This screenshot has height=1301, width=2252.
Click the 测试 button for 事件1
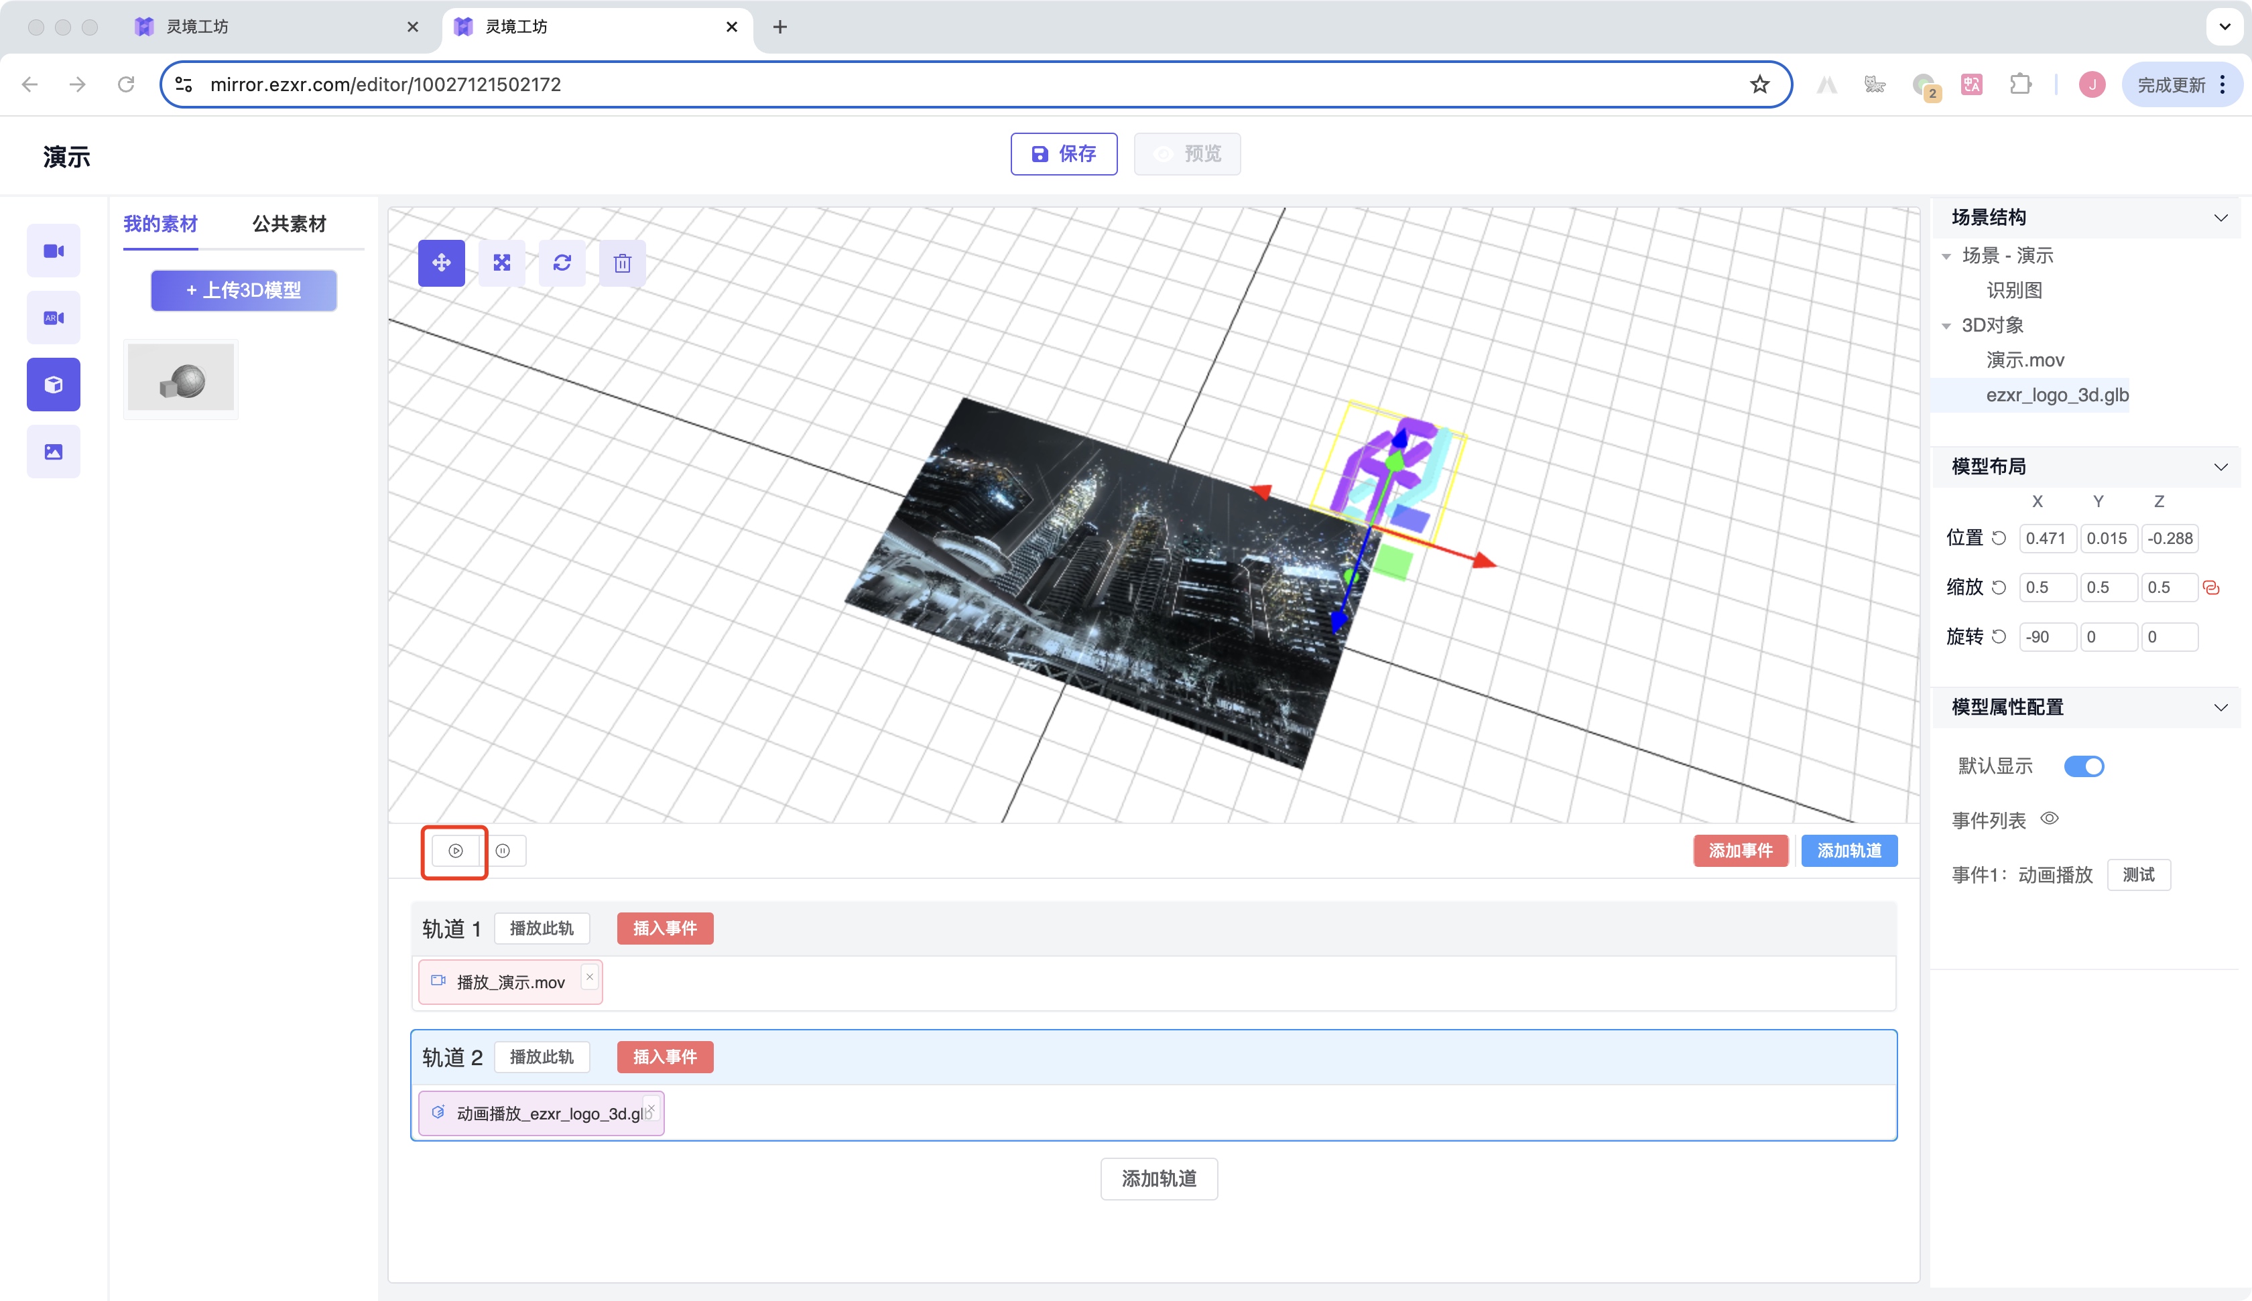(x=2139, y=875)
